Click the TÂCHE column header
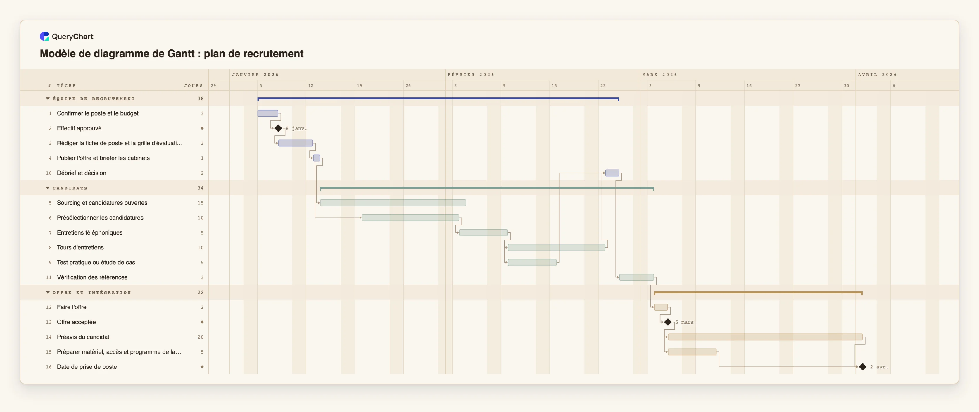979x412 pixels. coord(66,85)
